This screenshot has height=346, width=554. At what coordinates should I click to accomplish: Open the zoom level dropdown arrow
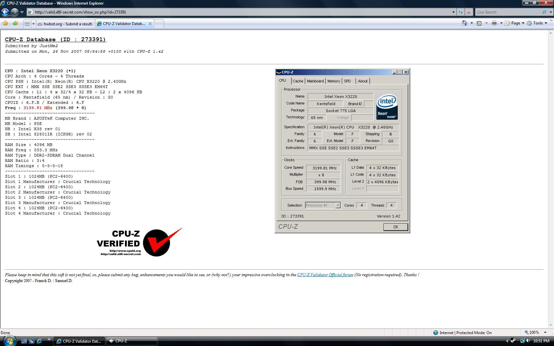pyautogui.click(x=545, y=332)
